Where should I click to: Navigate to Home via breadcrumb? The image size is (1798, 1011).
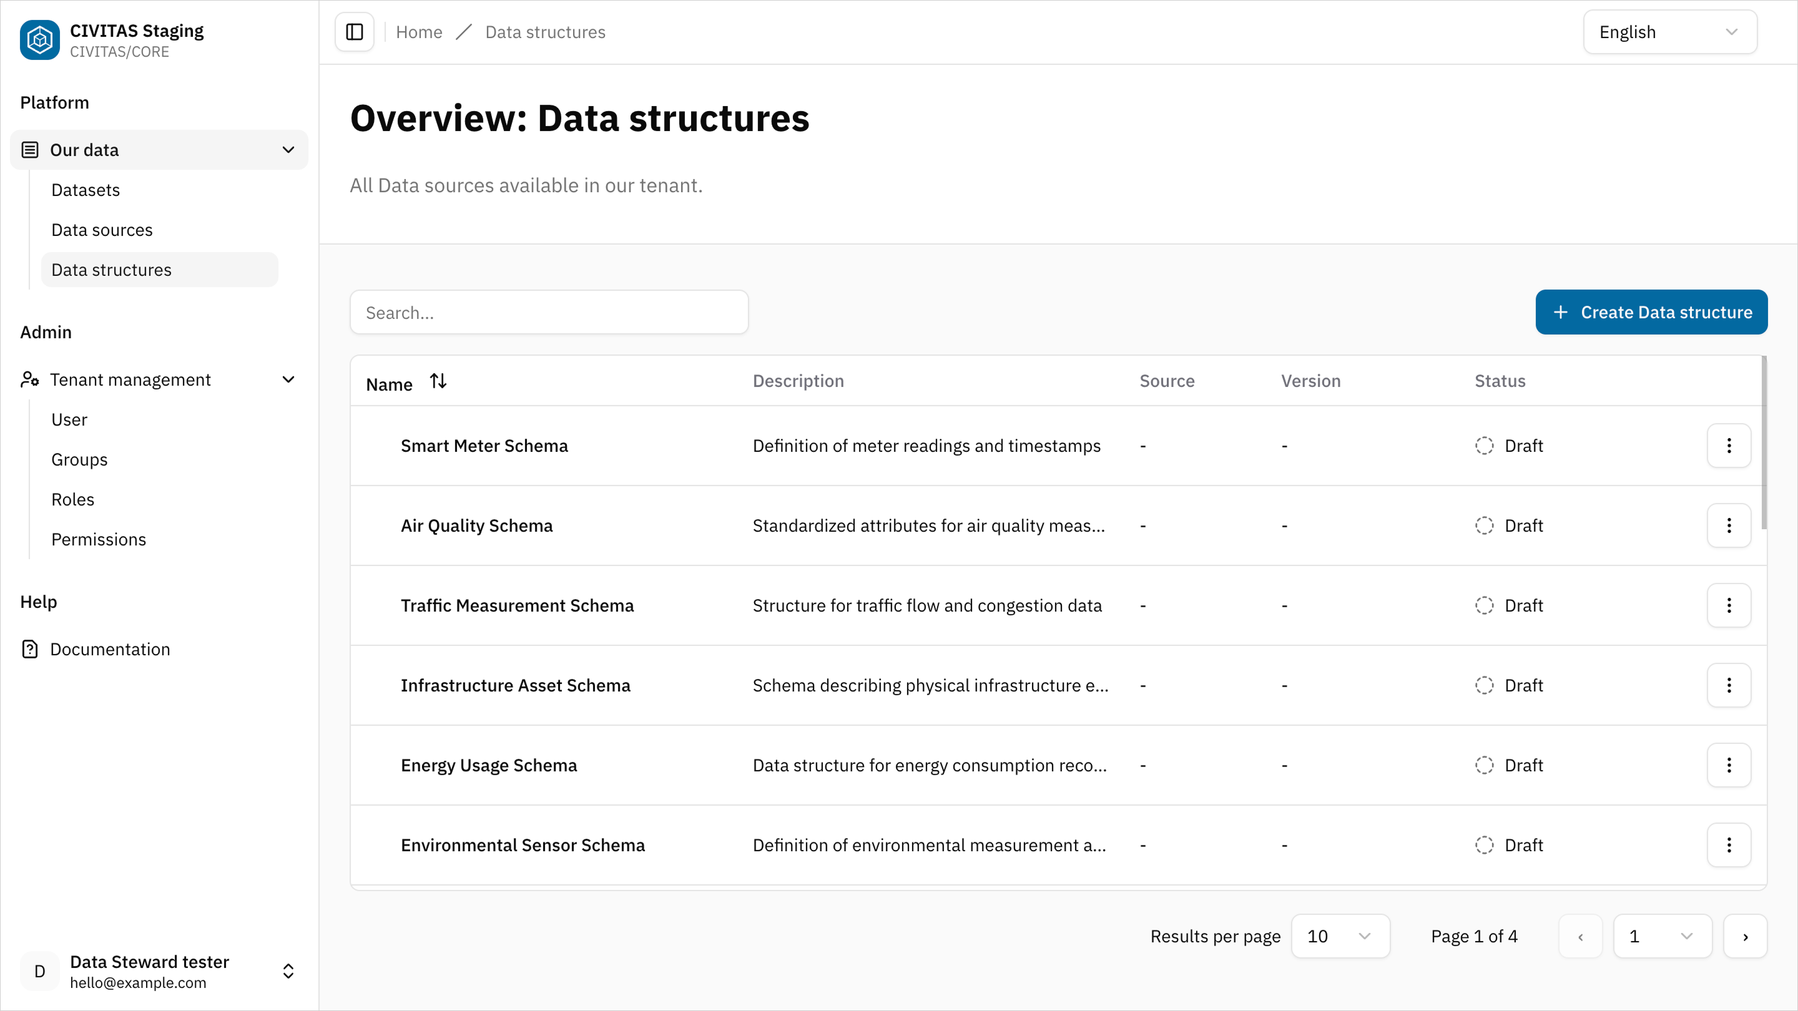click(419, 31)
